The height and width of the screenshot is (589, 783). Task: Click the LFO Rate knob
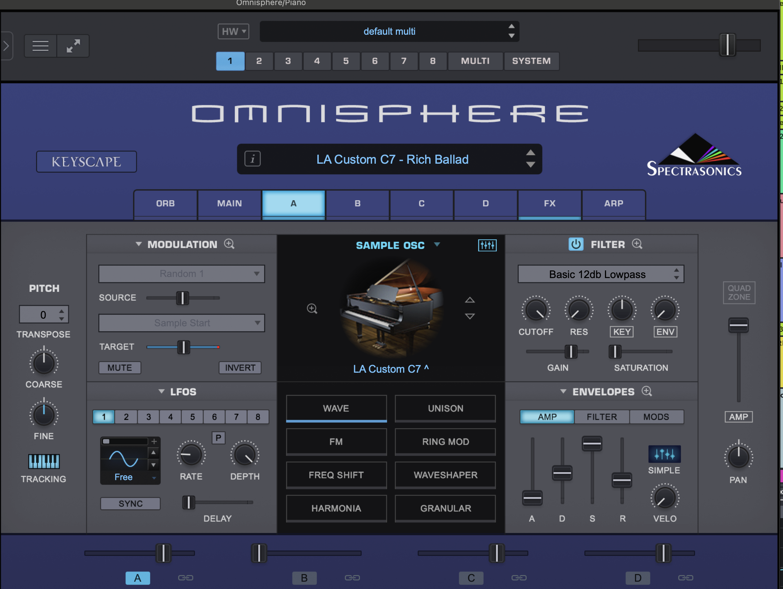[191, 455]
